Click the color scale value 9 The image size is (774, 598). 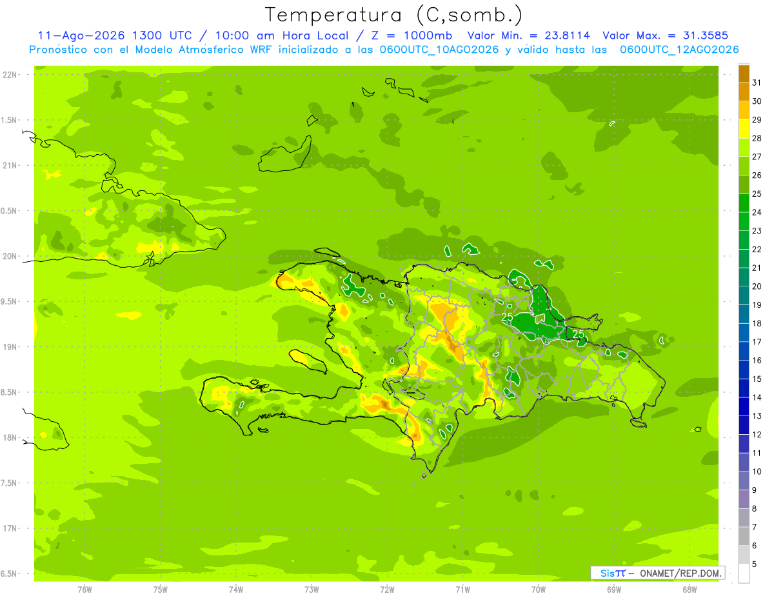(754, 490)
